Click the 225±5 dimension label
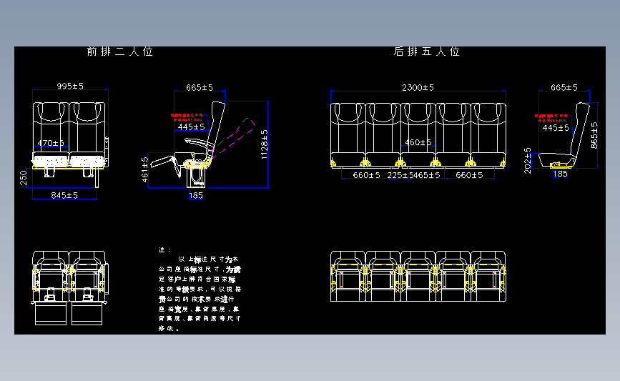The image size is (620, 381). pos(398,175)
